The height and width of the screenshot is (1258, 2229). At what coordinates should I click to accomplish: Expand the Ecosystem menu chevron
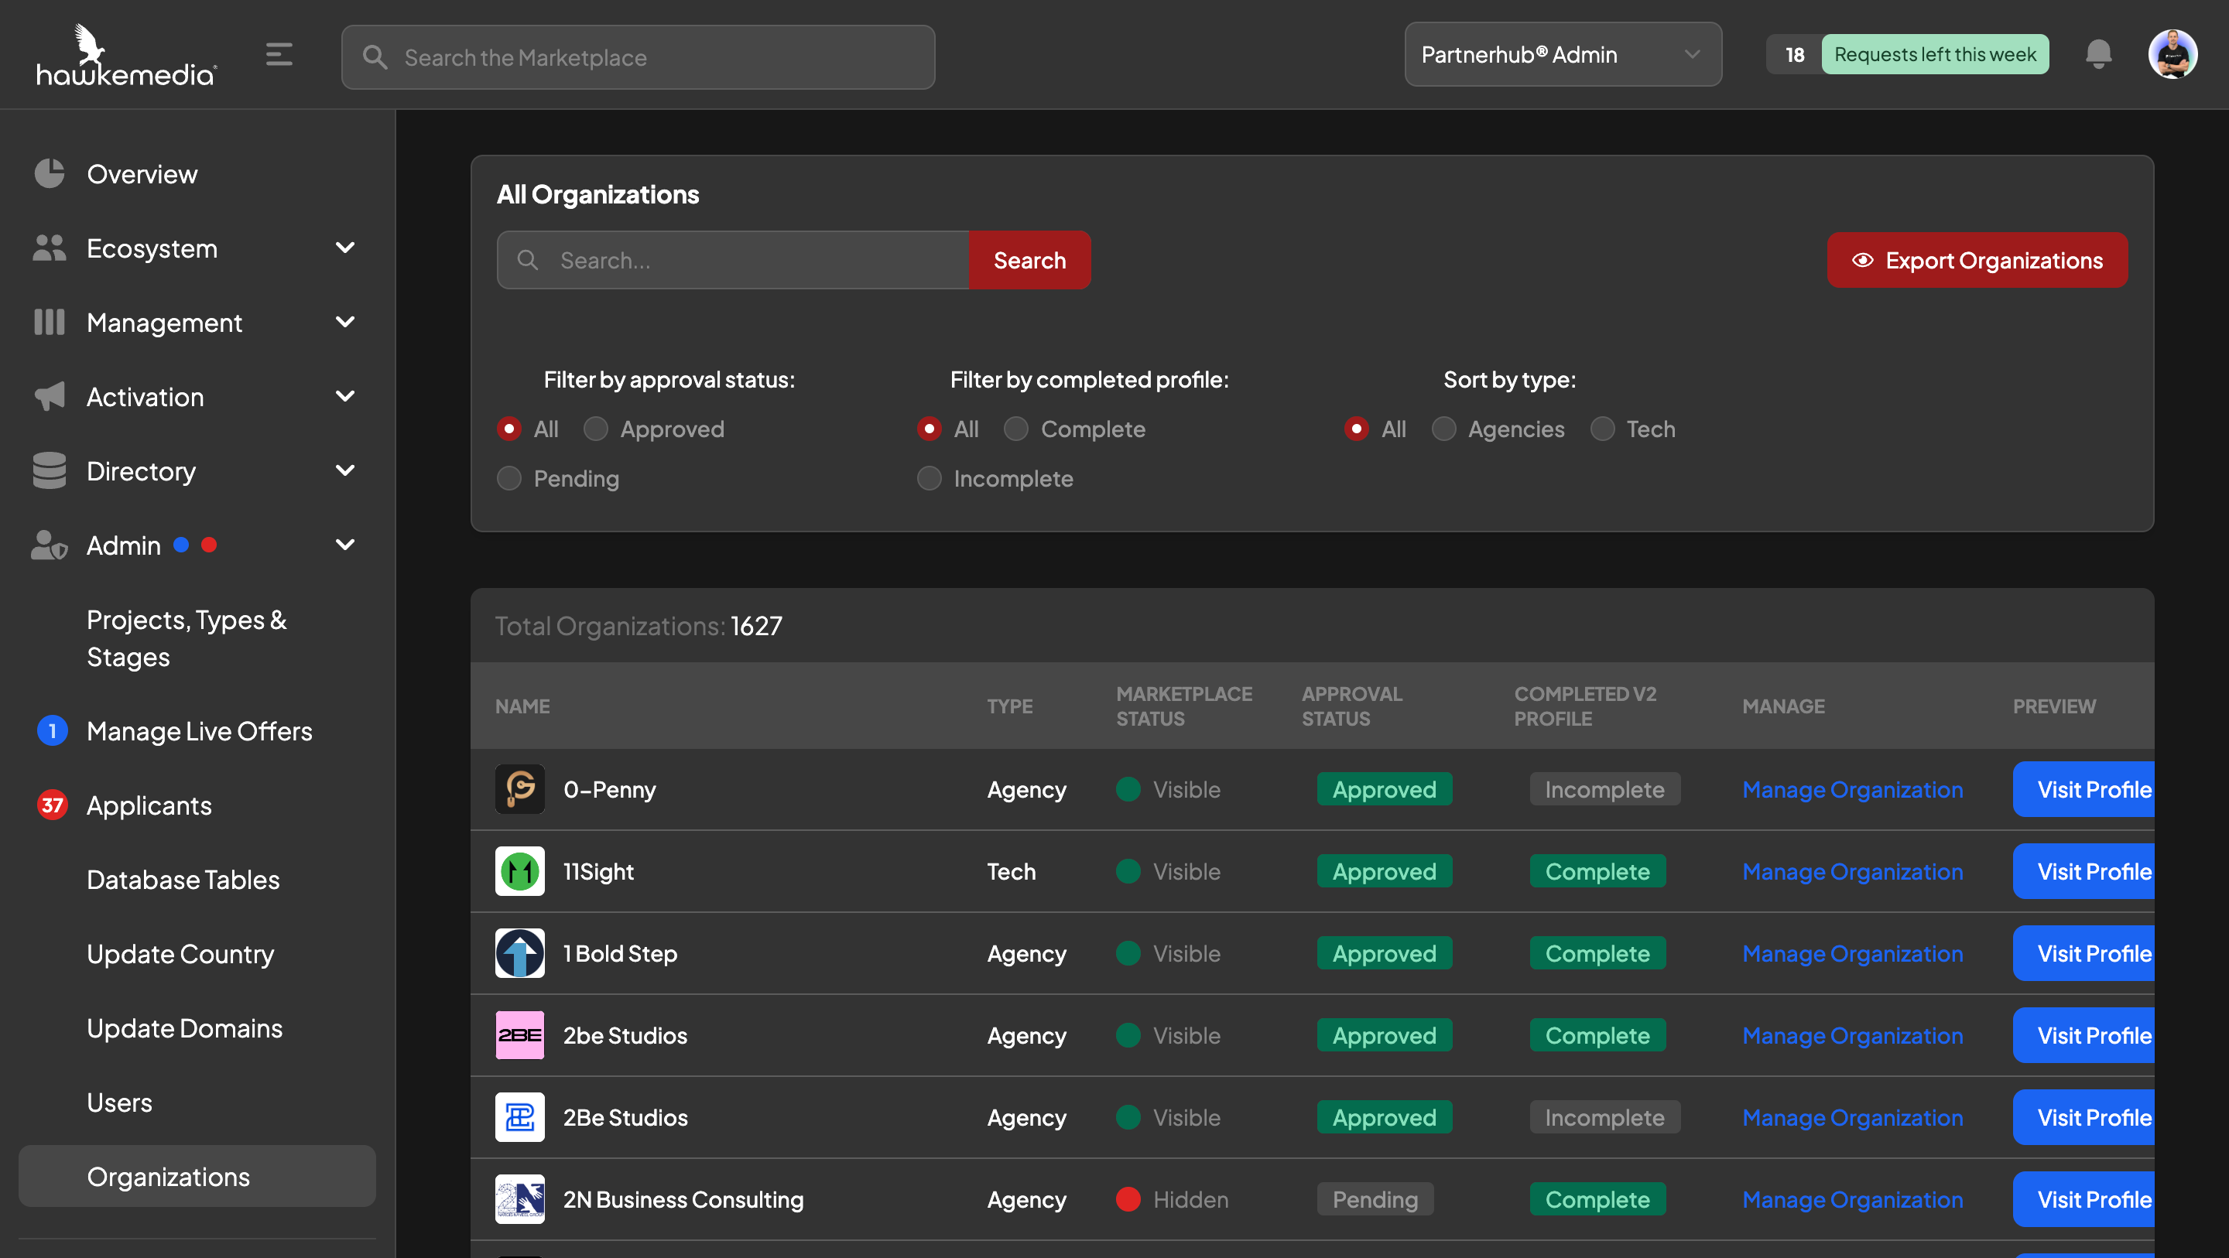click(345, 248)
